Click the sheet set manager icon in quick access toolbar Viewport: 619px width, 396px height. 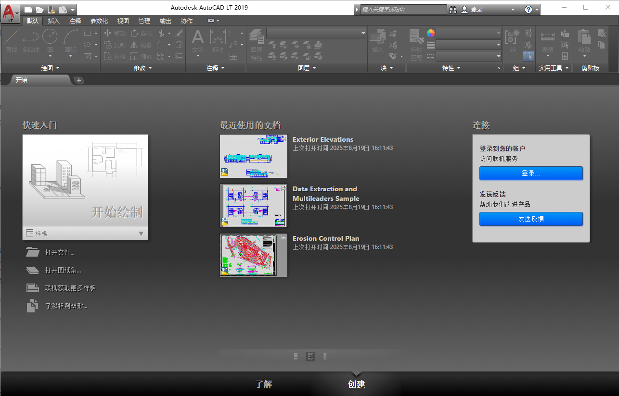63,9
